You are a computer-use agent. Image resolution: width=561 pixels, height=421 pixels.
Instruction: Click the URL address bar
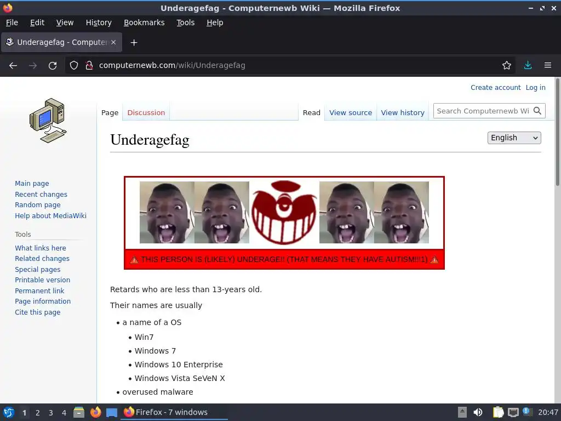[290, 66]
